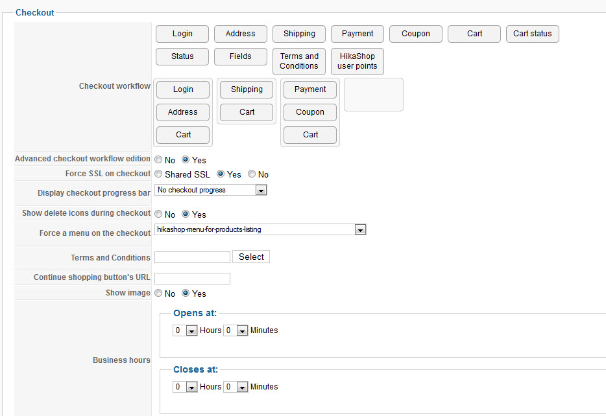Click the empty fourth checkout workflow step box
Viewport: 606px width, 416px height.
coord(373,95)
